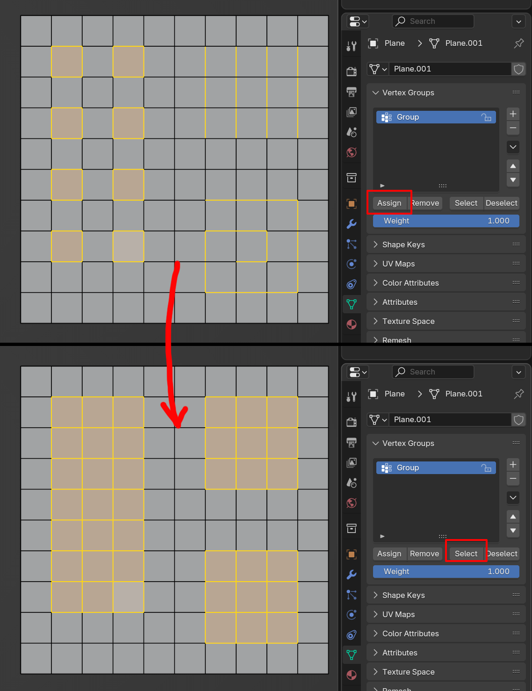This screenshot has width=532, height=691.
Task: Toggle Group lock icon in upper panel
Action: pos(487,117)
